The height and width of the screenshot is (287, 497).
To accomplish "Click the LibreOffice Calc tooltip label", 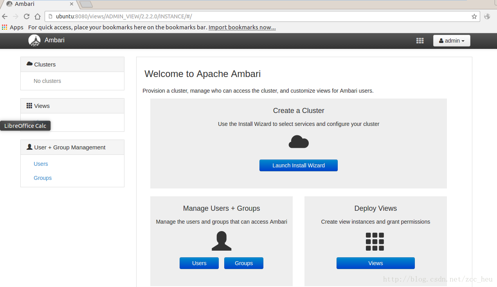I will pyautogui.click(x=25, y=126).
